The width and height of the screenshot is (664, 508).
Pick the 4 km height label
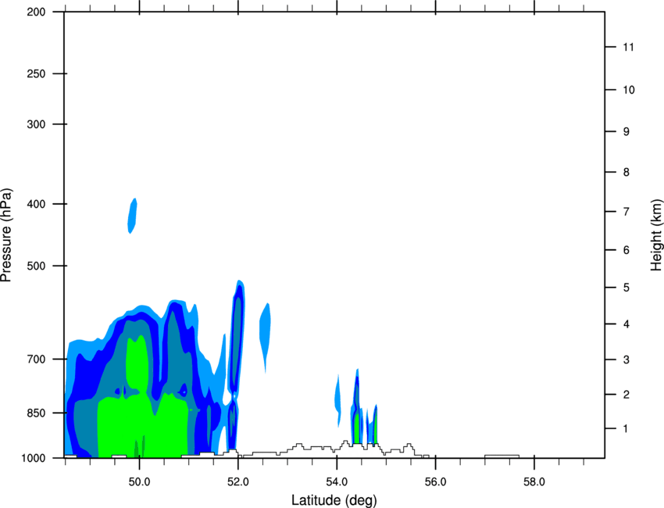[x=626, y=324]
